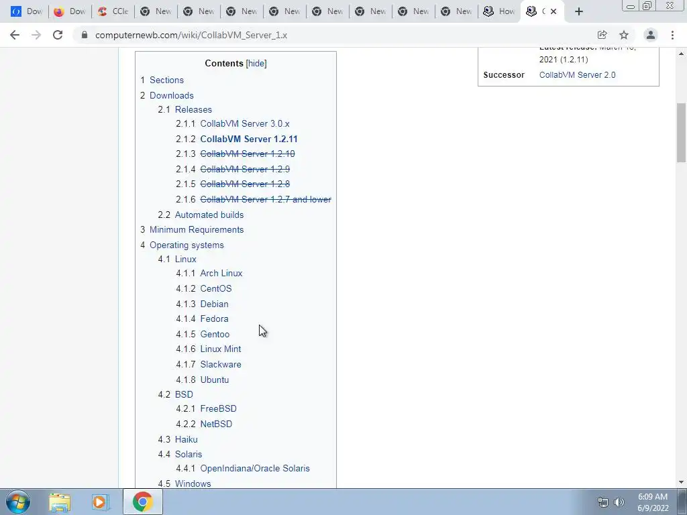
Task: Open struck-through CollabVM Server 1.2.8 link
Action: tap(244, 184)
